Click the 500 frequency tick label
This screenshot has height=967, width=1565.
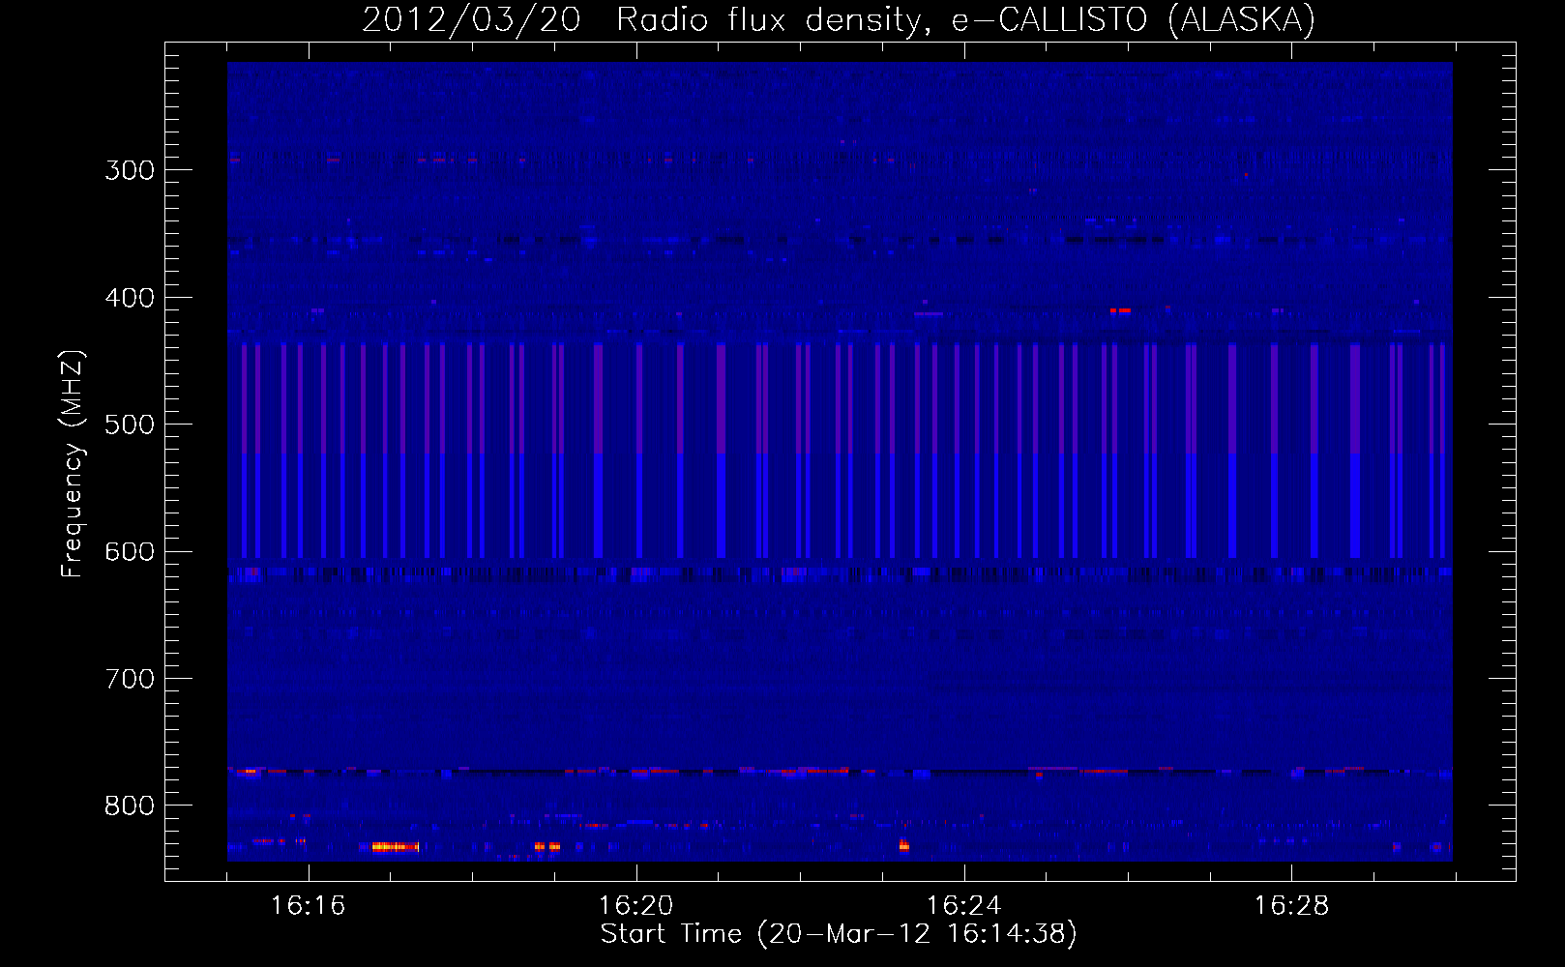[x=130, y=425]
